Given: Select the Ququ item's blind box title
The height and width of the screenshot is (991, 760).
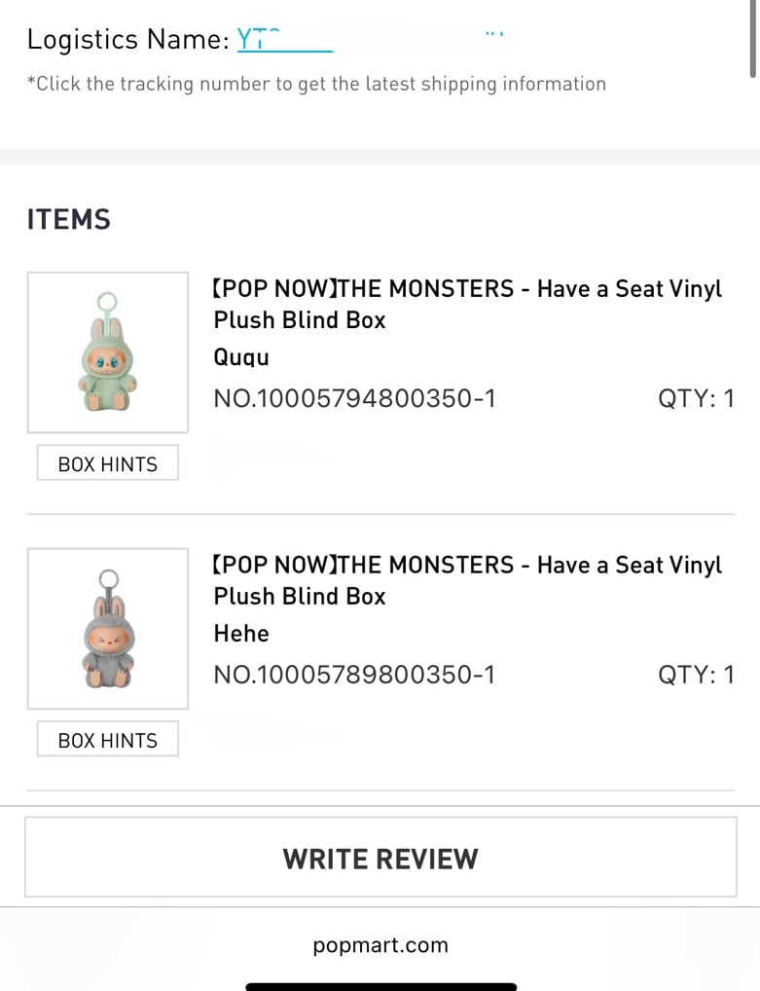Looking at the screenshot, I should pos(467,304).
